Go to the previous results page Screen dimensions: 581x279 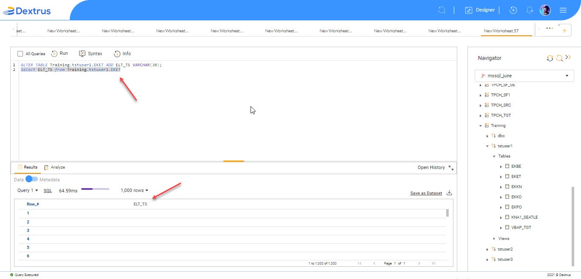pyautogui.click(x=374, y=263)
